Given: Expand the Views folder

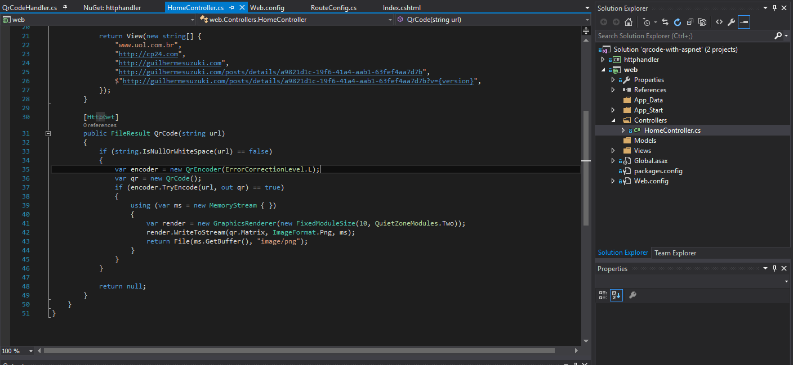Looking at the screenshot, I should pyautogui.click(x=613, y=151).
